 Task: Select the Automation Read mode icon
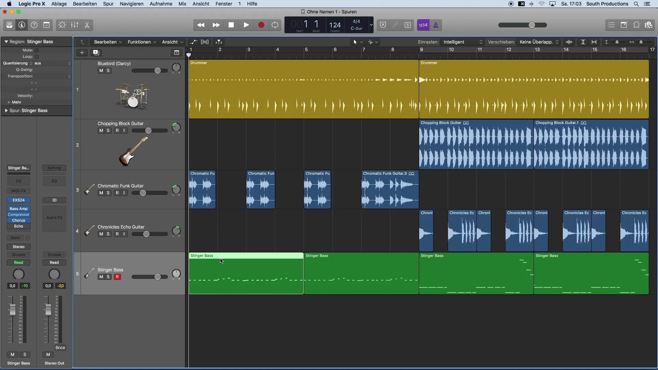coord(18,262)
